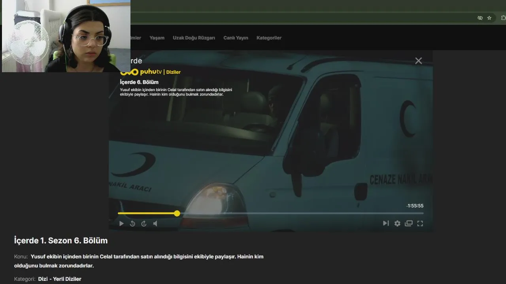Viewport: 506px width, 284px height.
Task: Click the Dizi category link
Action: [43, 279]
